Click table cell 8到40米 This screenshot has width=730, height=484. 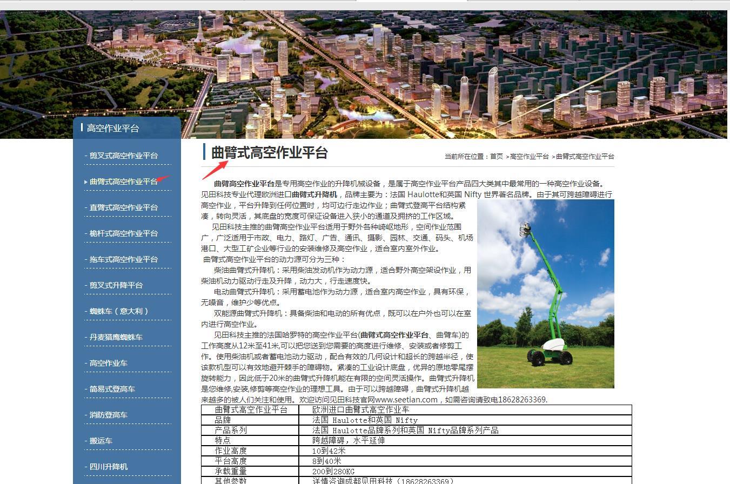465,461
